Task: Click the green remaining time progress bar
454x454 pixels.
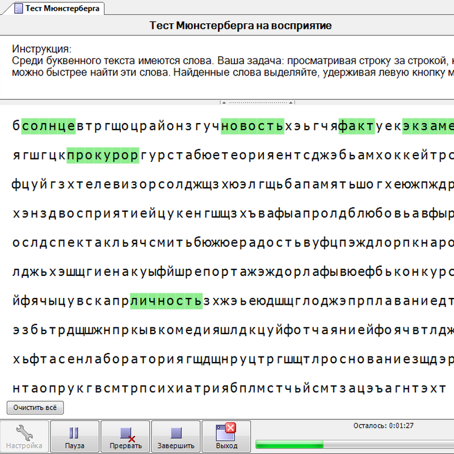Action: pos(289,444)
